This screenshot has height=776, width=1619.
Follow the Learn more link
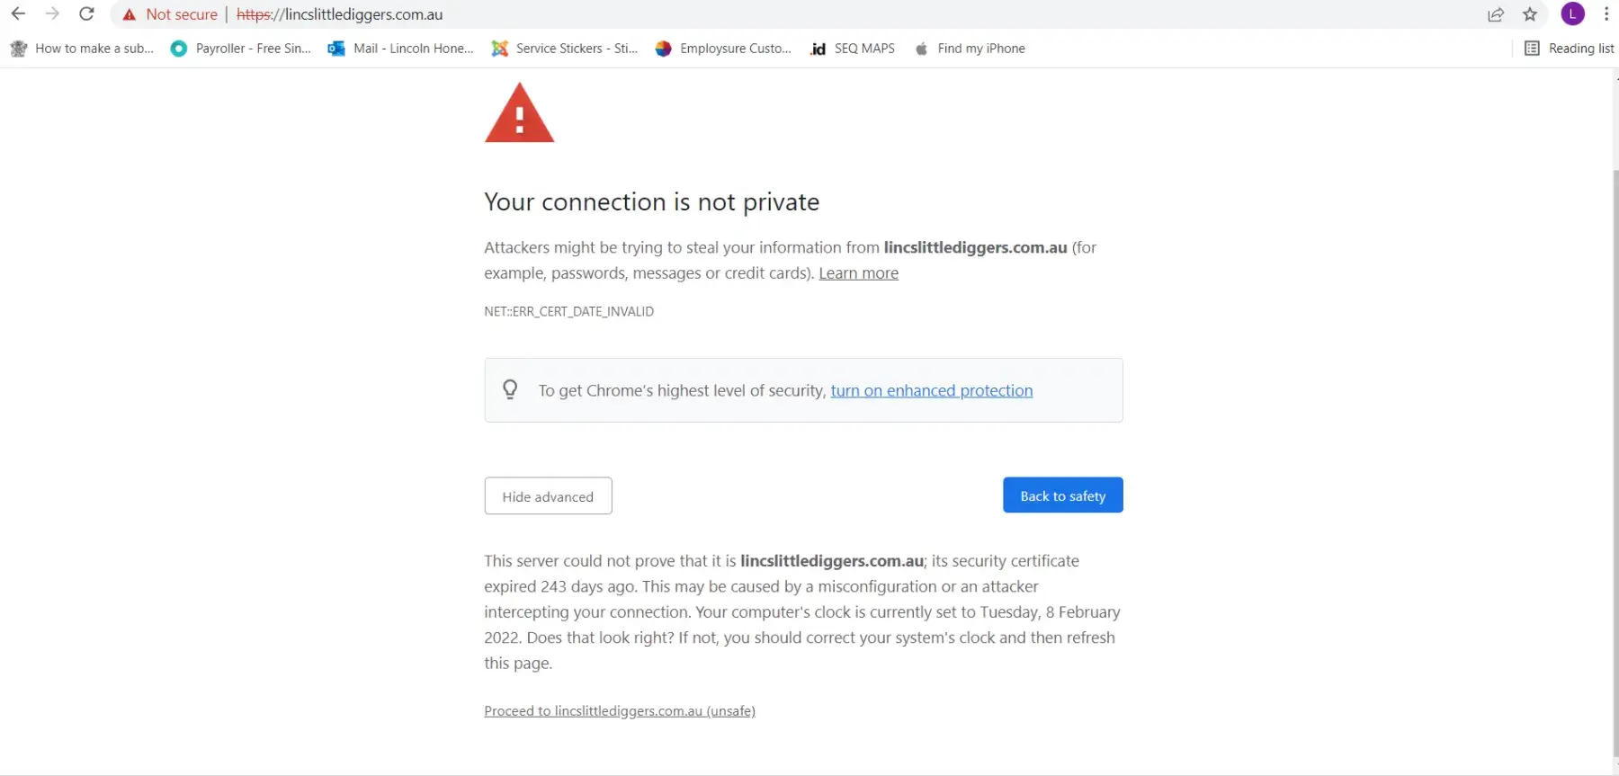[x=858, y=273]
